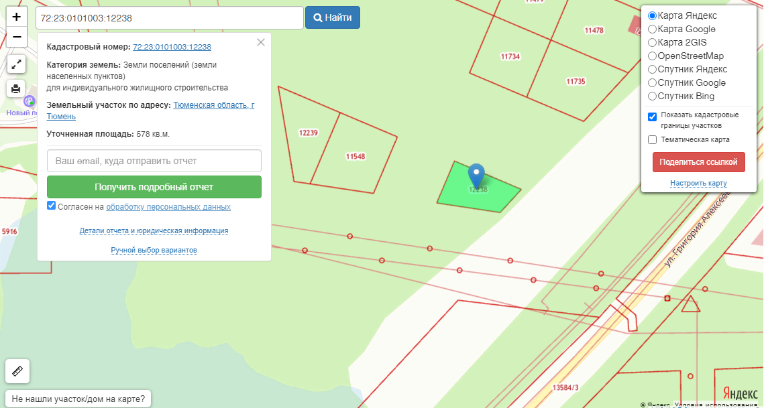The height and width of the screenshot is (408, 764).
Task: Select Карта Яндекс radio option
Action: click(x=652, y=16)
